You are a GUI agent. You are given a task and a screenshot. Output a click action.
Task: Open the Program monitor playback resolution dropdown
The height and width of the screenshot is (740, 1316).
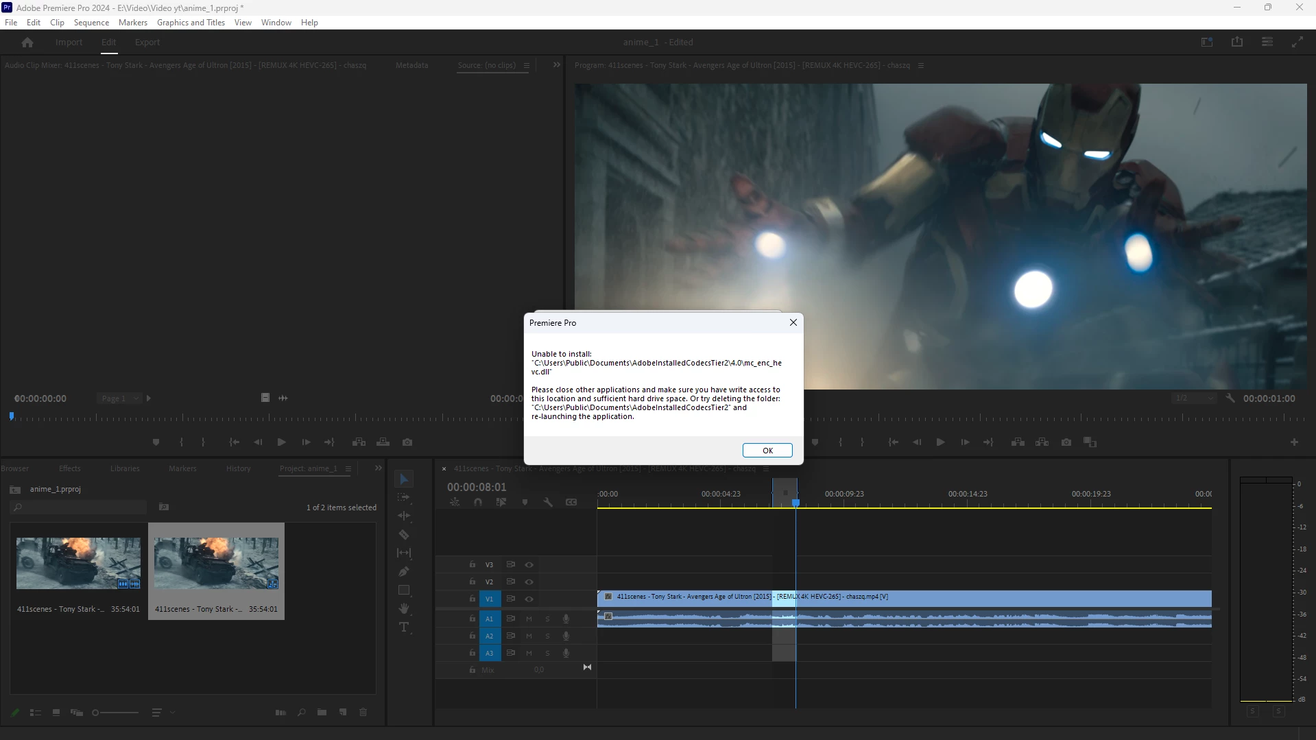[1194, 398]
